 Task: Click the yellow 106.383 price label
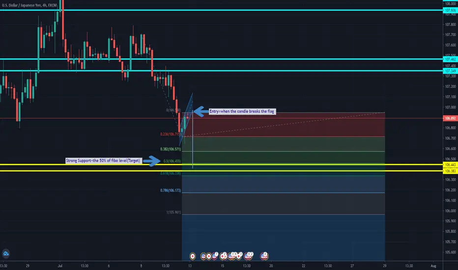(450, 171)
